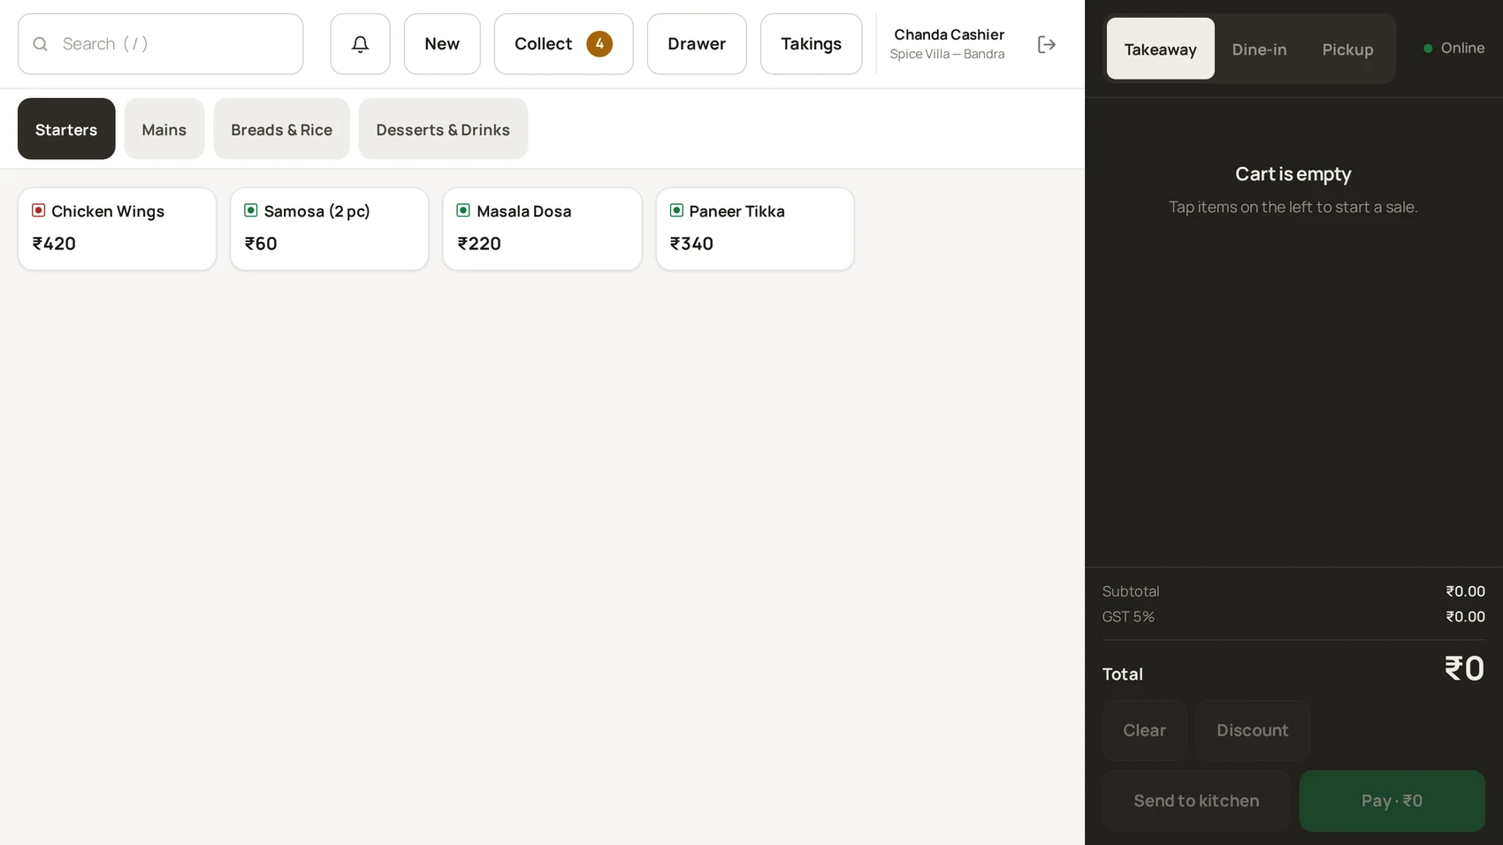Image resolution: width=1503 pixels, height=845 pixels.
Task: Select Takeaway order type
Action: [x=1160, y=49]
